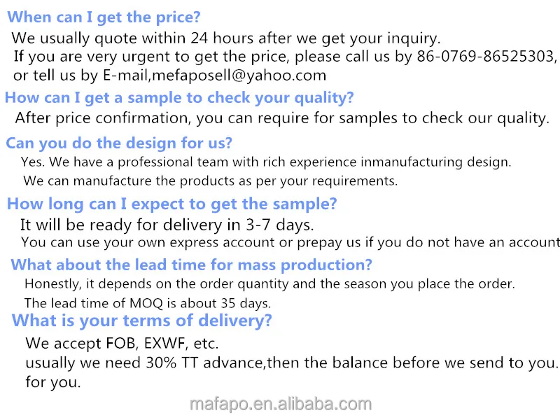This screenshot has width=560, height=420.
Task: Select the "How long can I expect" question
Action: point(171,204)
